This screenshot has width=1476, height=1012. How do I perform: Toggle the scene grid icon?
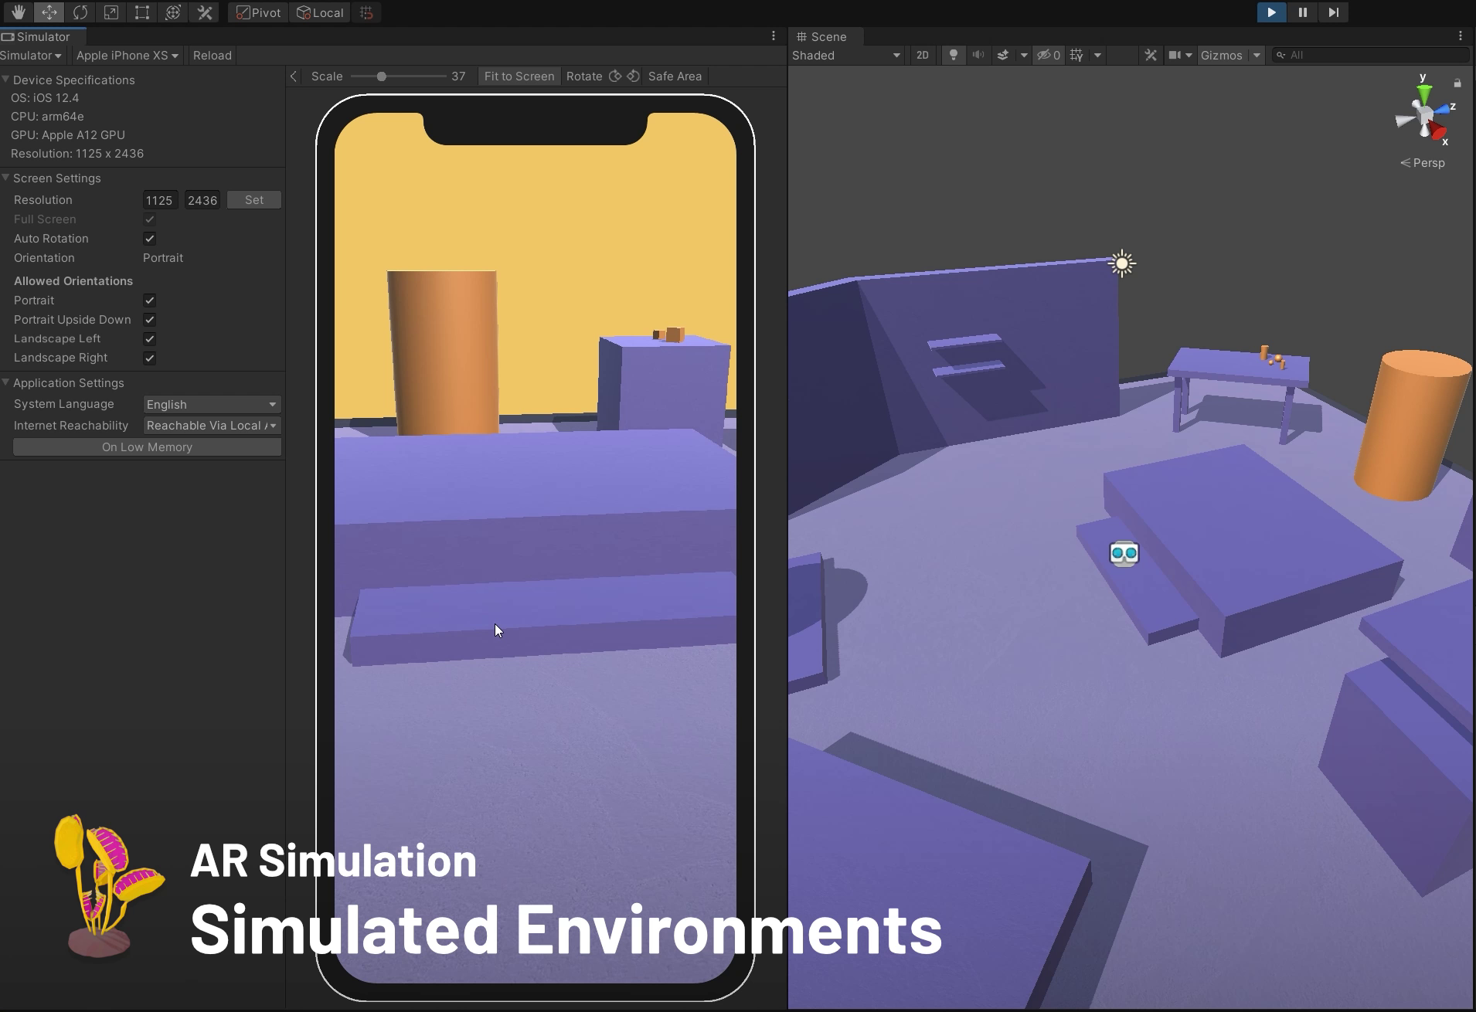[1076, 55]
